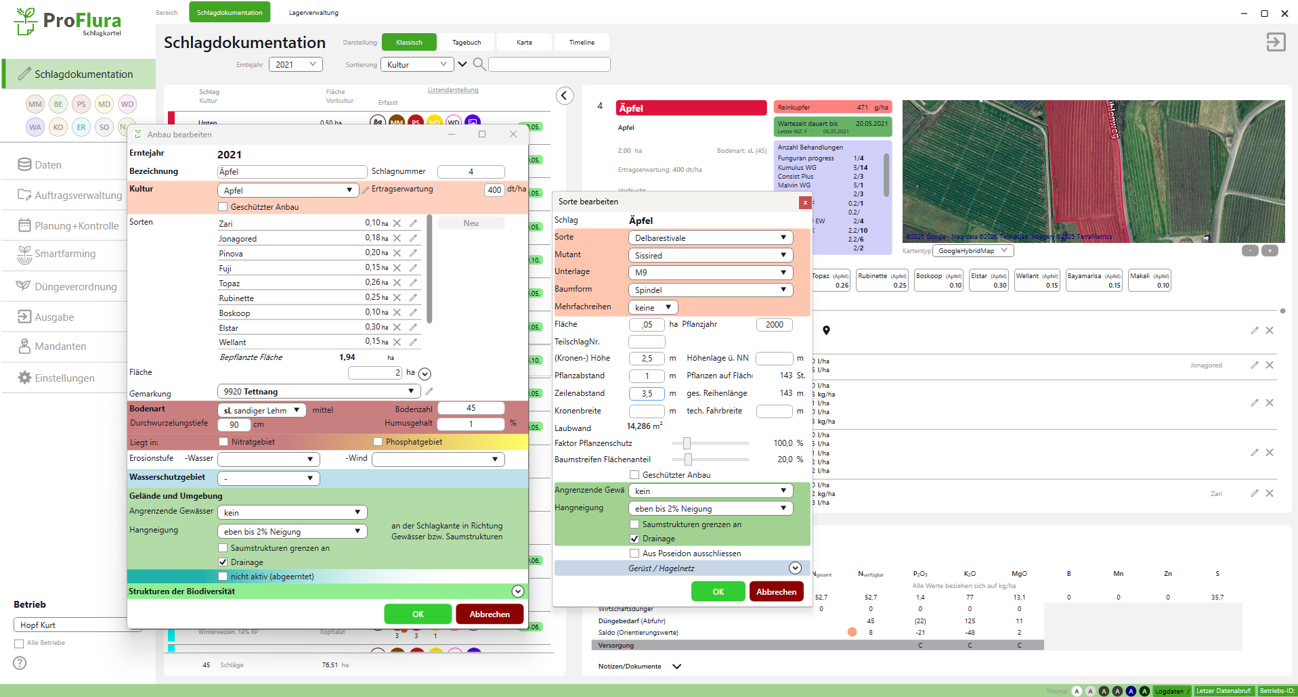Click the map location pin icon
Image resolution: width=1298 pixels, height=697 pixels.
click(x=826, y=330)
